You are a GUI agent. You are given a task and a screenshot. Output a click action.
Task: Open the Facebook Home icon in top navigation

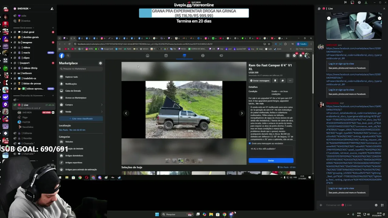[147, 55]
